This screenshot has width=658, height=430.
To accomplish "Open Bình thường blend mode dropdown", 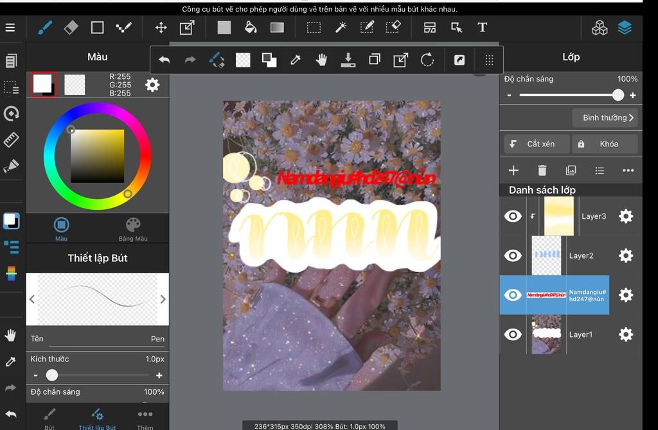I will coord(605,117).
